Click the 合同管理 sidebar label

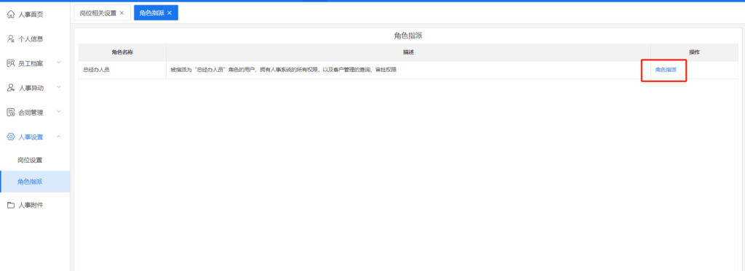click(31, 113)
